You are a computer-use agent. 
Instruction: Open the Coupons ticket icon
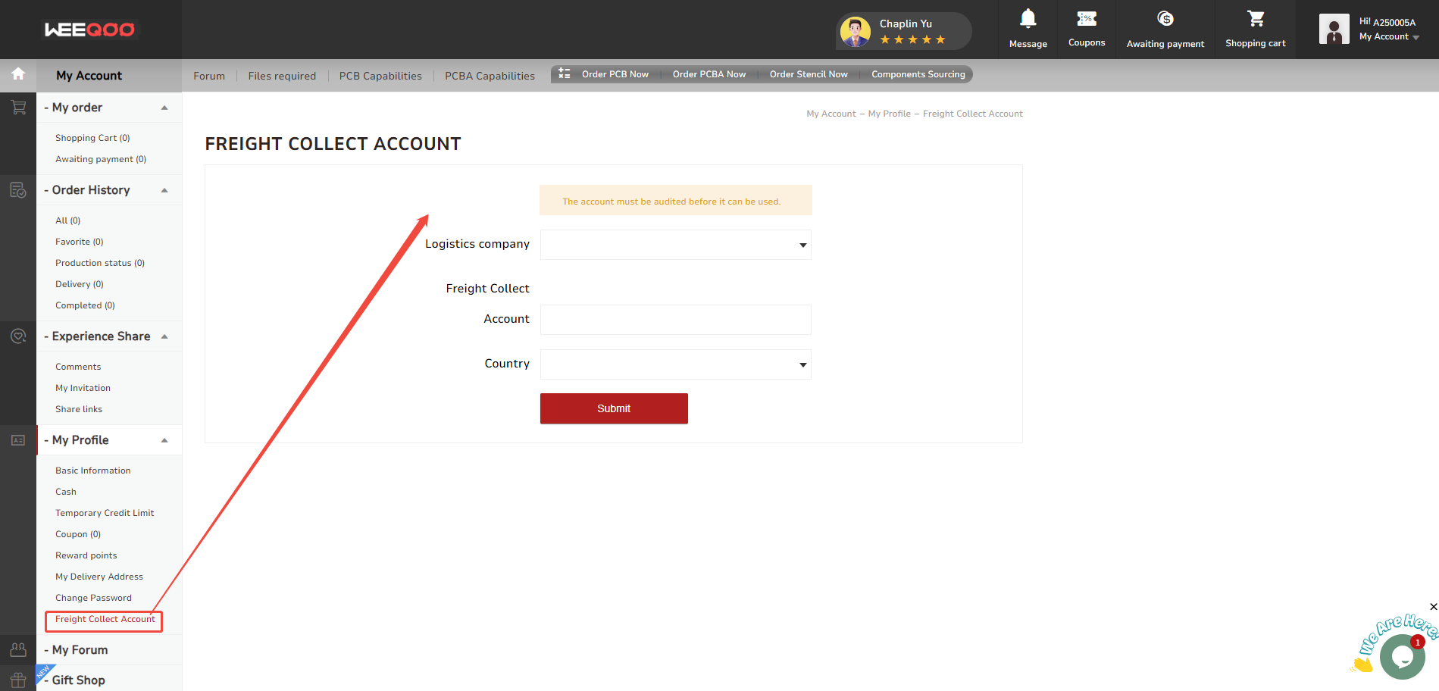[x=1086, y=19]
